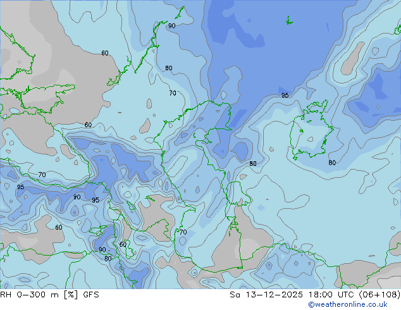Screen dimensions: 401x310
Task: Click the "(06+108)" forecast run text
Action: click(x=379, y=295)
